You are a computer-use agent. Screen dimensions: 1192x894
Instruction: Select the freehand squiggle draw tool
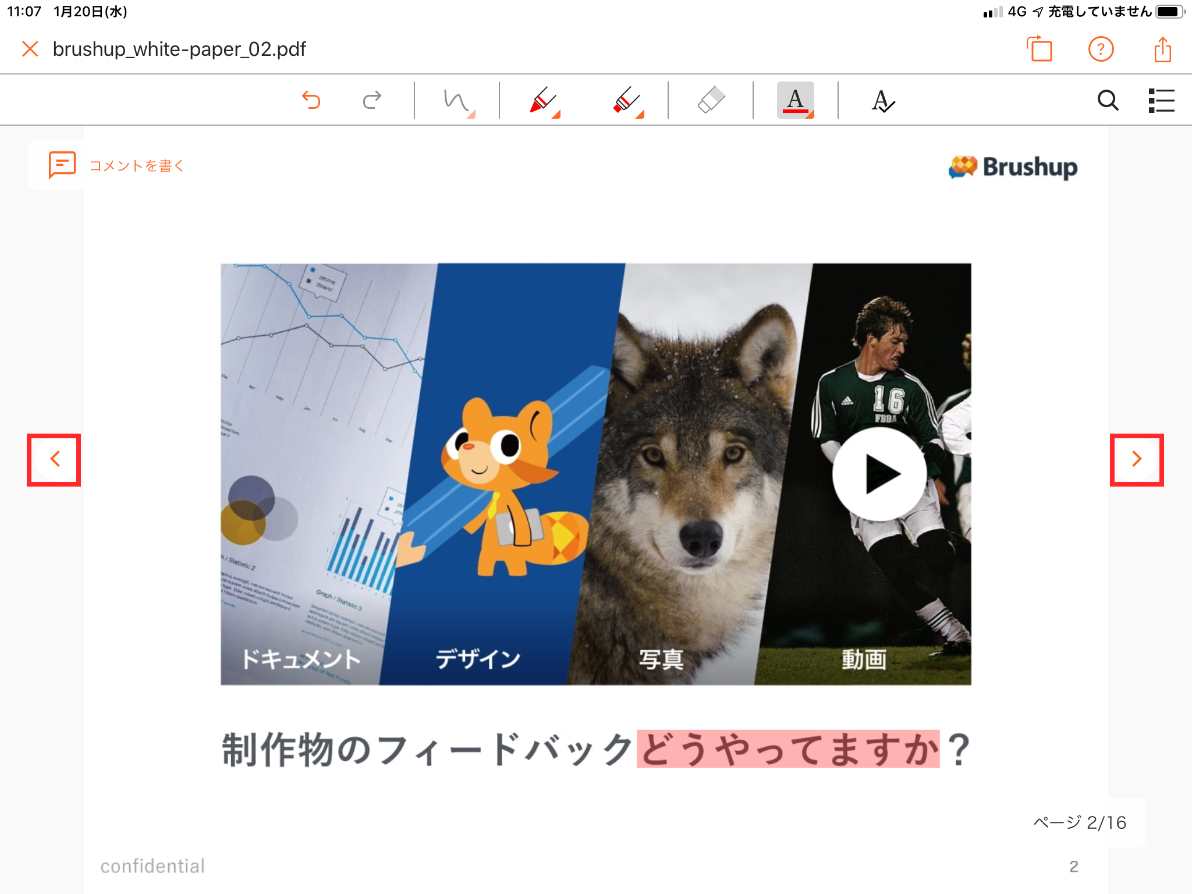(x=457, y=101)
